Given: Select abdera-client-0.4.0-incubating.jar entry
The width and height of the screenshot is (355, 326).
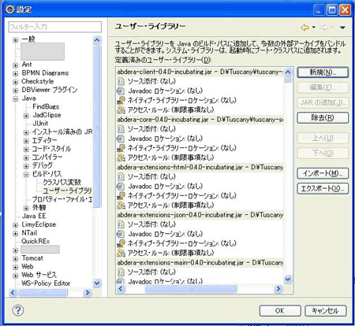Looking at the screenshot, I should [200, 72].
